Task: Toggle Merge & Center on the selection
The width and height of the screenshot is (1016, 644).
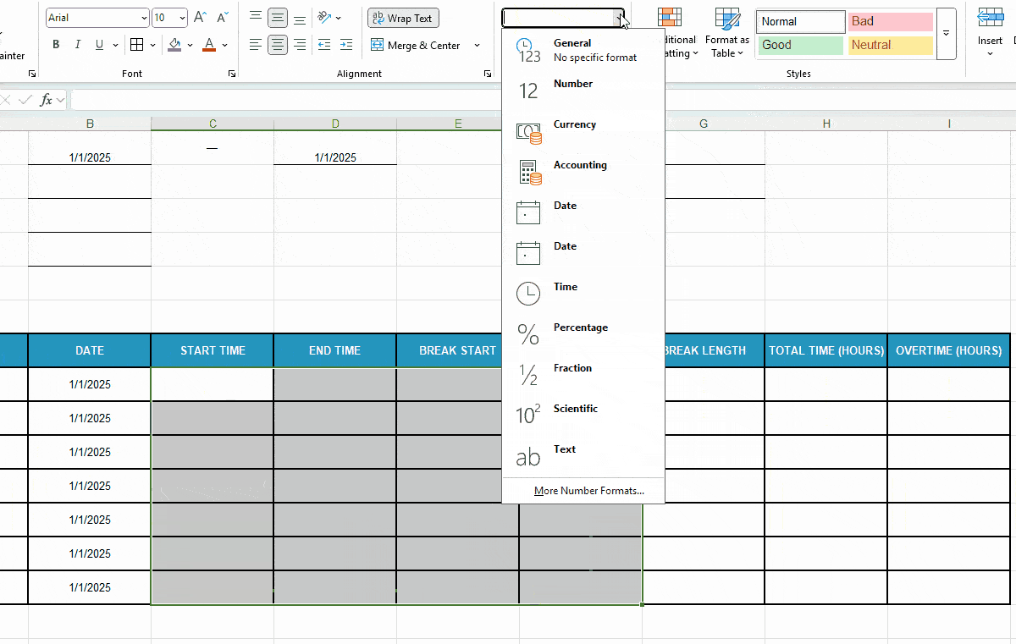Action: pyautogui.click(x=419, y=45)
